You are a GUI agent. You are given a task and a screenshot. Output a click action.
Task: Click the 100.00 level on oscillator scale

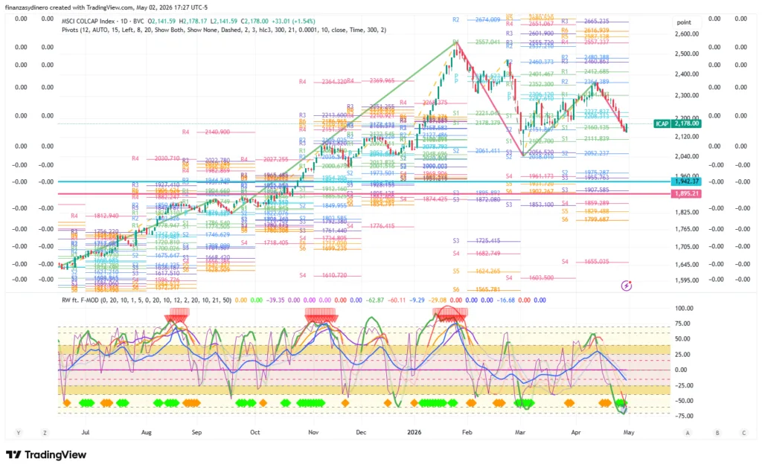click(685, 309)
